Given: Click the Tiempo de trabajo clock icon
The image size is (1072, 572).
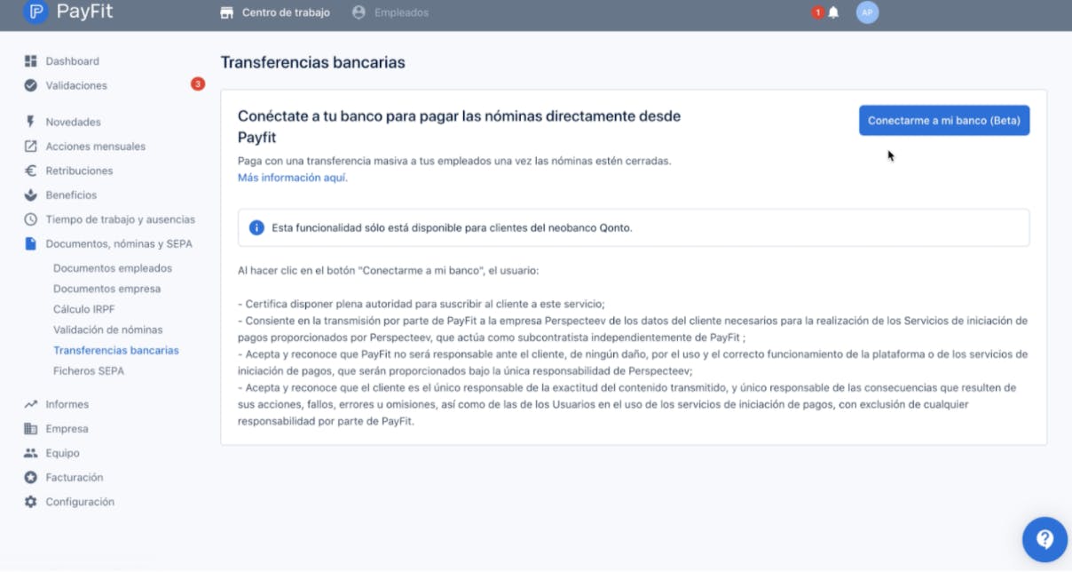Looking at the screenshot, I should (31, 218).
